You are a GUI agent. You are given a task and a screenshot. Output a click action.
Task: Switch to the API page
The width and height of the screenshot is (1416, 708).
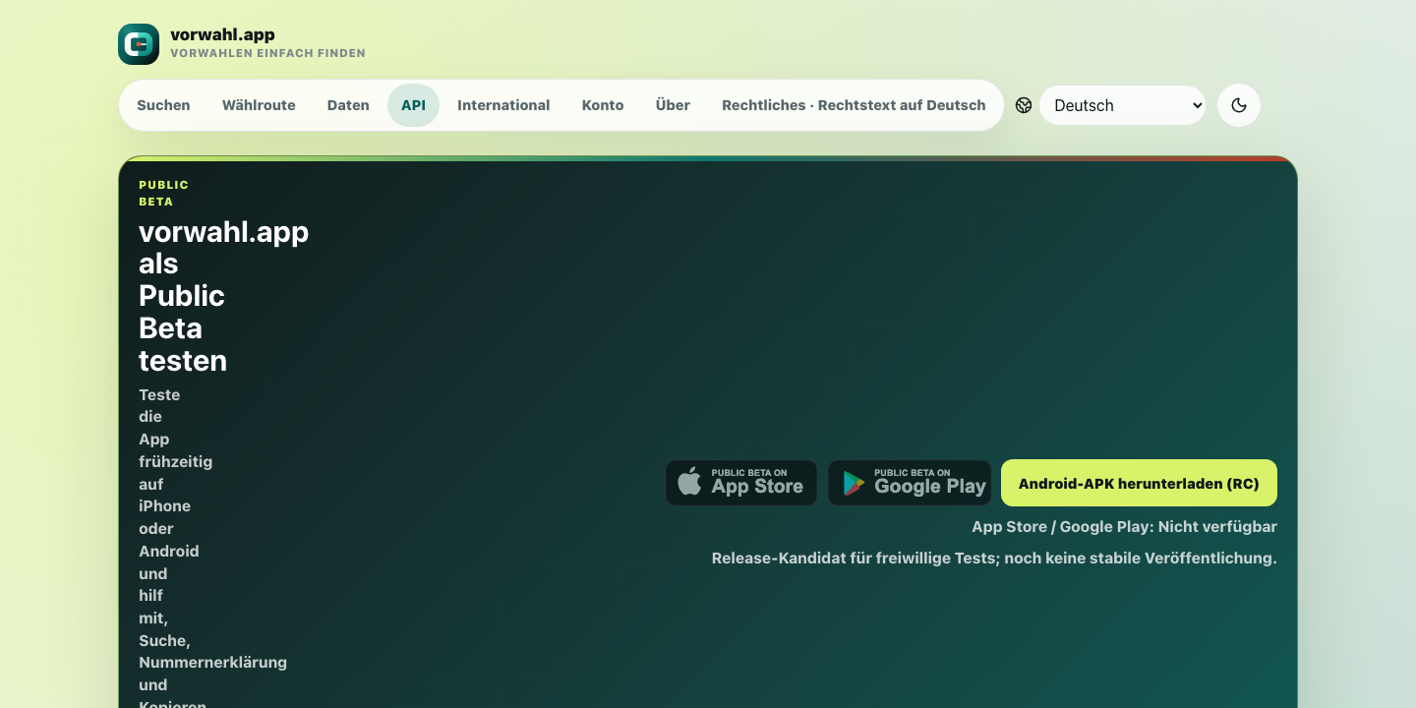[413, 105]
